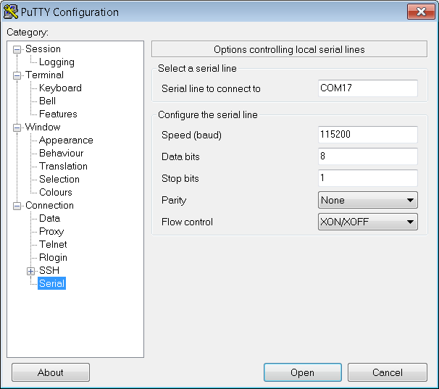Select Keyboard in the category tree
The height and width of the screenshot is (389, 439).
tap(60, 88)
